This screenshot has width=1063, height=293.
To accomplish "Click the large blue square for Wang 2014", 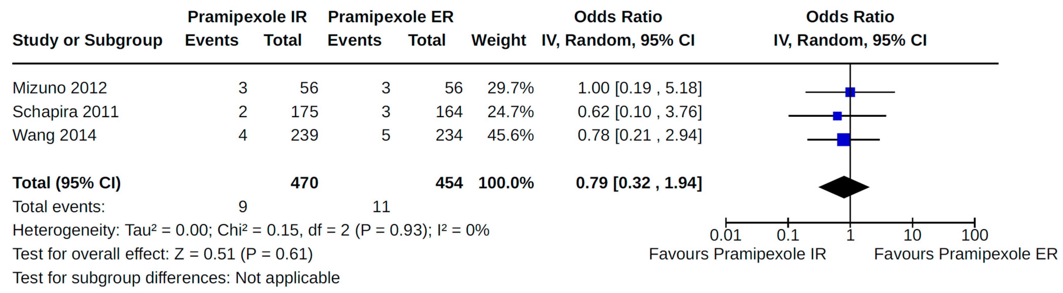I will pos(843,140).
